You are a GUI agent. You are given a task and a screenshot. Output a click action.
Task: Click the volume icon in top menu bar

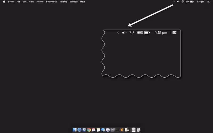pyautogui.click(x=178, y=2)
